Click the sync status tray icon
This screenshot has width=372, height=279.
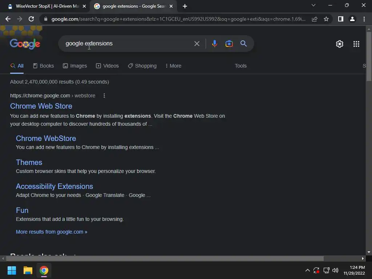[316, 270]
